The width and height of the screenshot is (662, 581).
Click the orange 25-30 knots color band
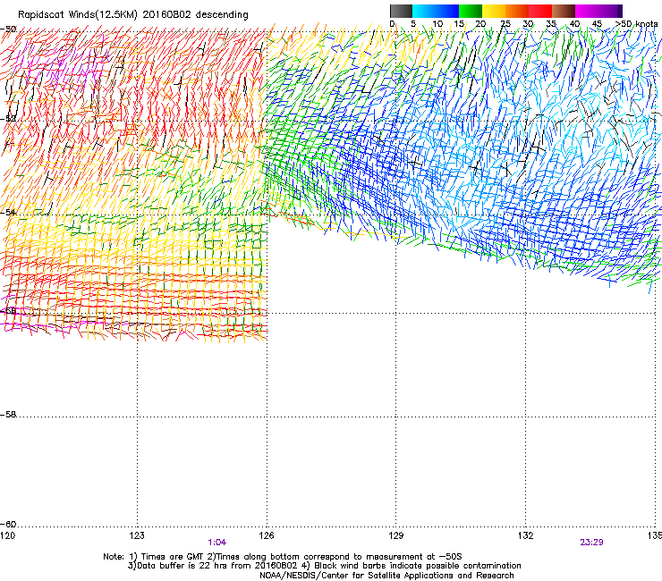517,11
